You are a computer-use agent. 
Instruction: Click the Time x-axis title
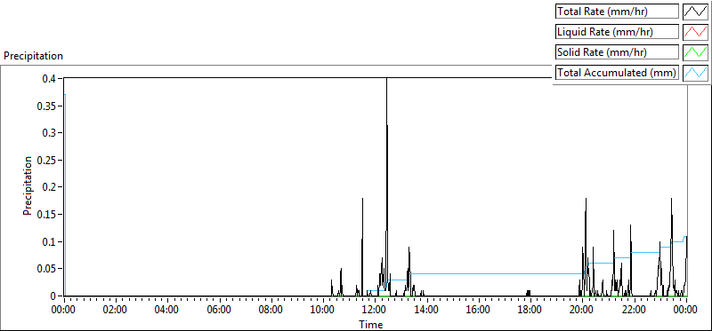[371, 324]
